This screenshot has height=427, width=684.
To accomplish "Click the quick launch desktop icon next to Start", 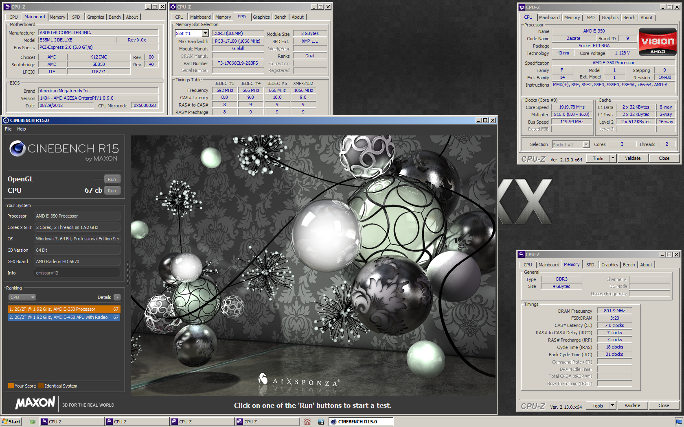I will pyautogui.click(x=32, y=422).
